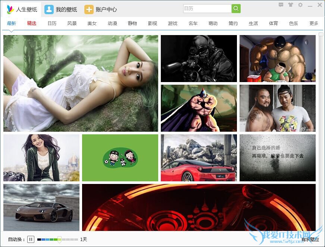325x247 pixels.
Task: Select the 游戏 category
Action: (173, 23)
